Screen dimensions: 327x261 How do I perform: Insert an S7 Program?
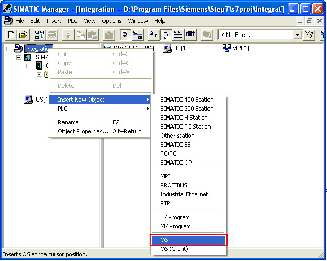(x=188, y=217)
